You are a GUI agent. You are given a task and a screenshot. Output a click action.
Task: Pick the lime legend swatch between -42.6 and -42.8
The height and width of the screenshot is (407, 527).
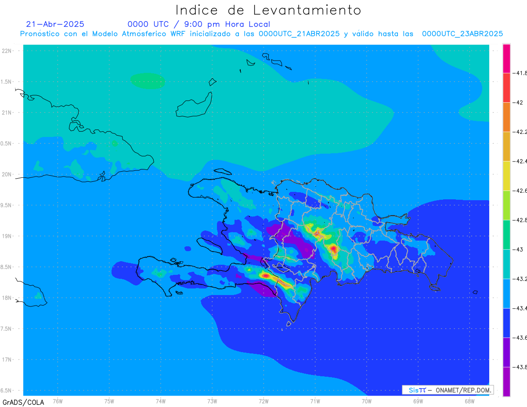(x=506, y=205)
